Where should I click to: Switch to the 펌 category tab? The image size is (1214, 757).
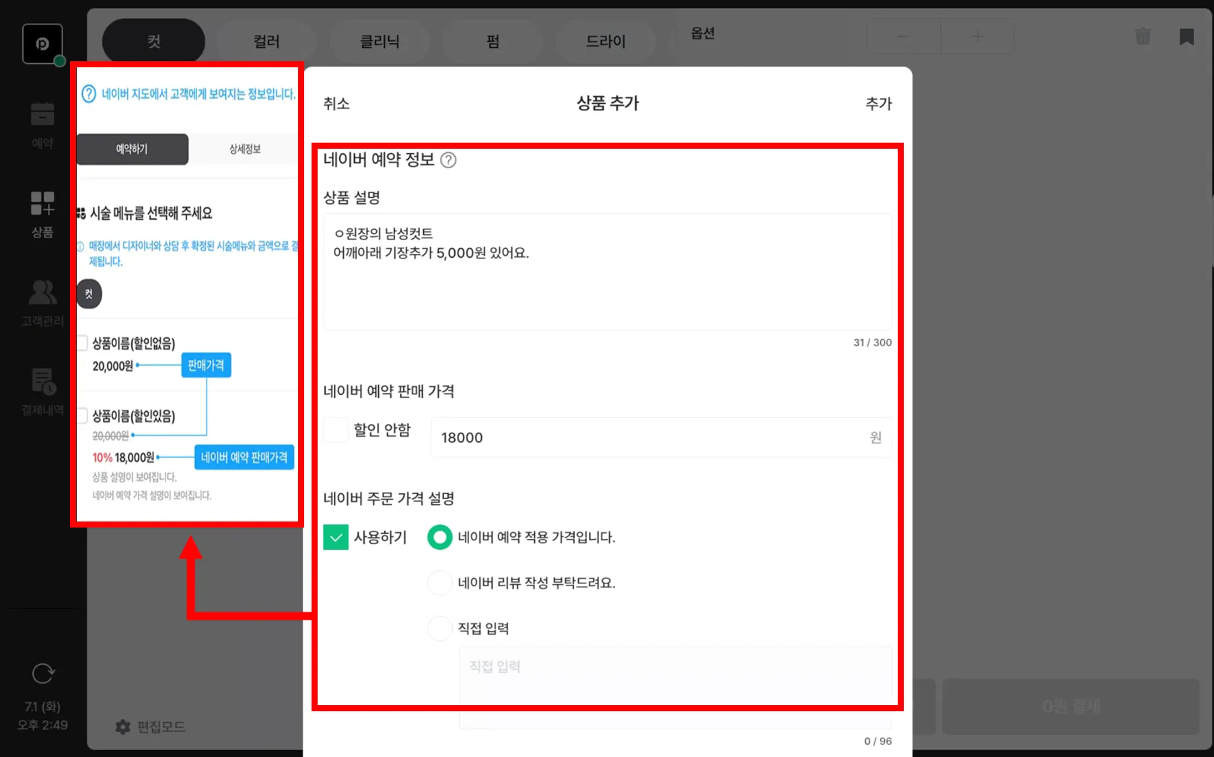pyautogui.click(x=493, y=42)
